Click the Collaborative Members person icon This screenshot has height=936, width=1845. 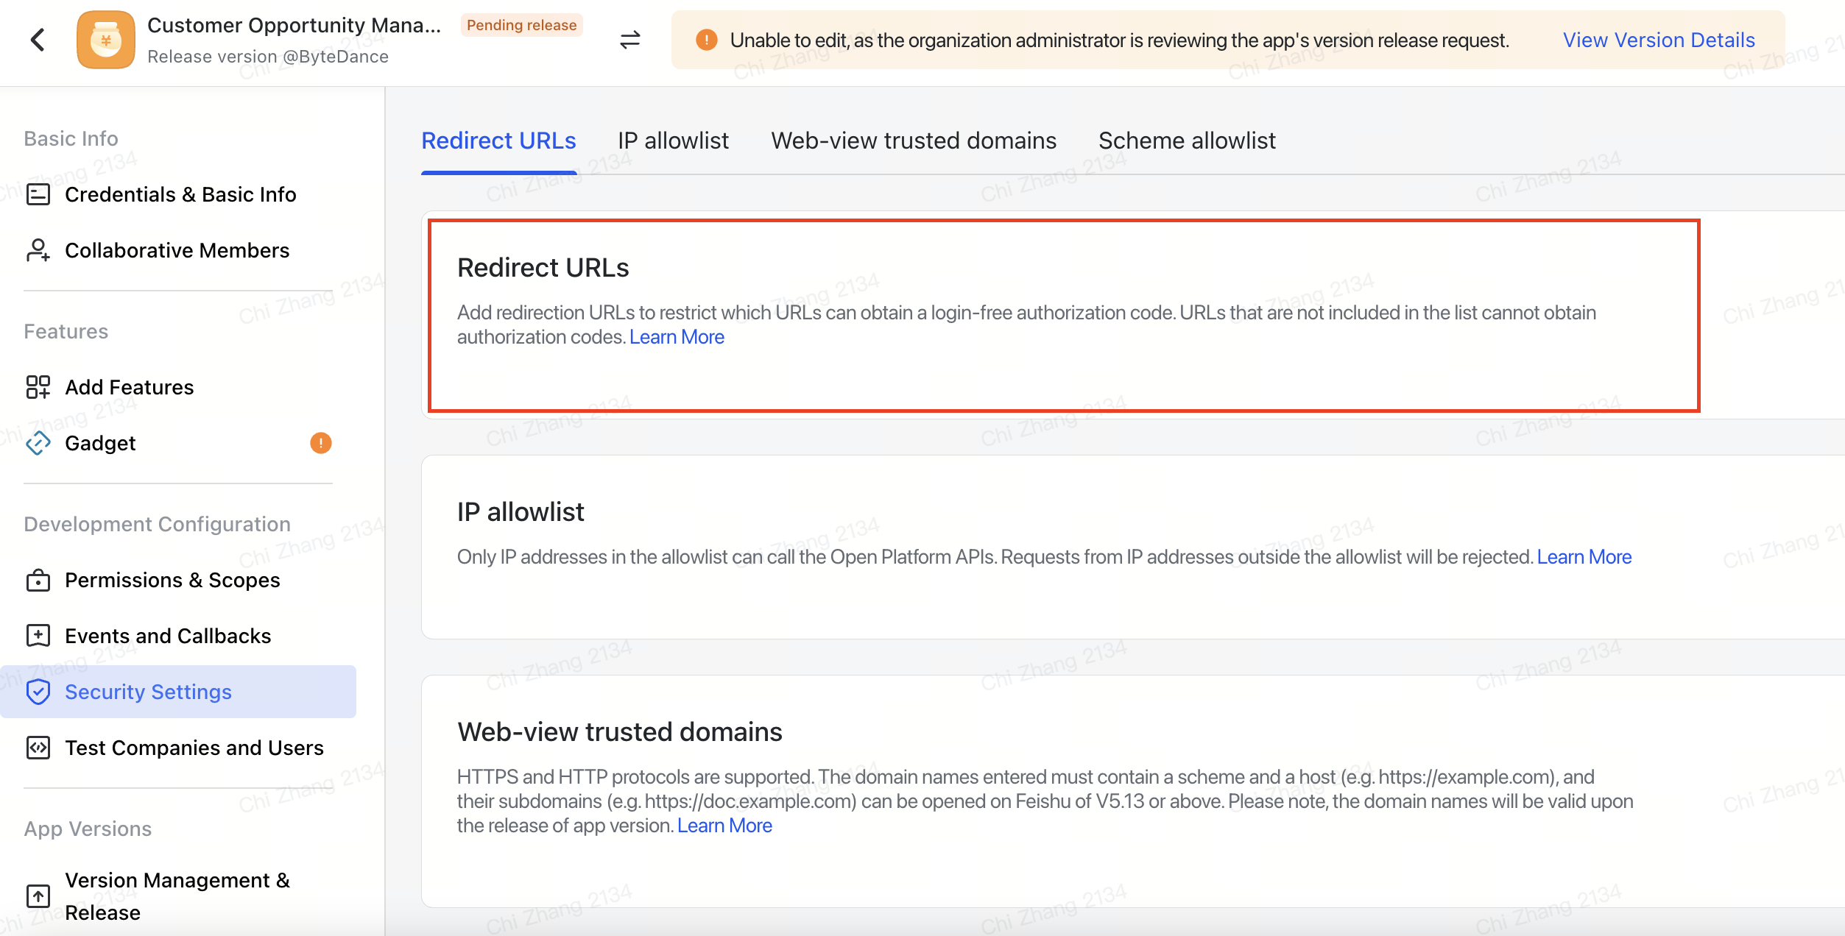point(38,250)
